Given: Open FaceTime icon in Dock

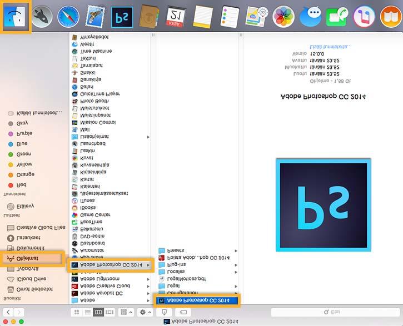Looking at the screenshot, I should point(337,17).
